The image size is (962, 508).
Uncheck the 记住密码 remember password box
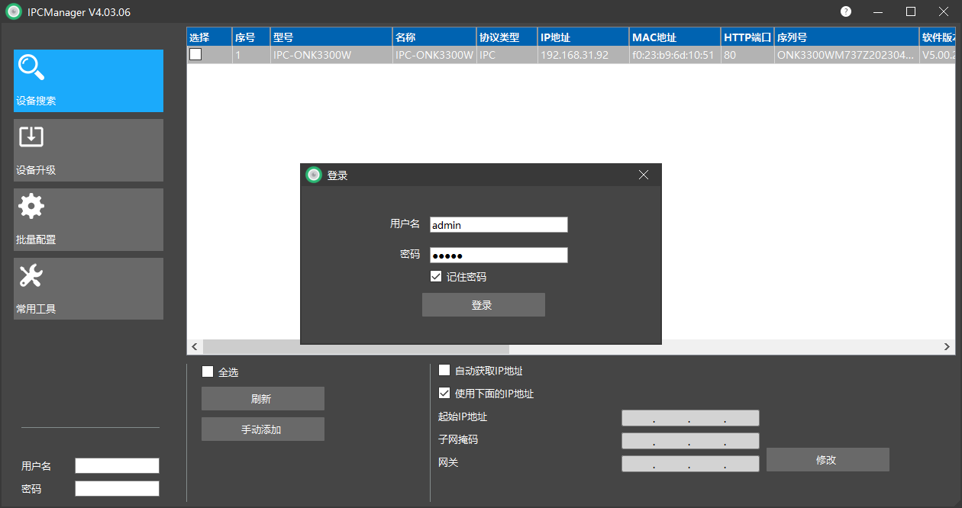pos(436,276)
